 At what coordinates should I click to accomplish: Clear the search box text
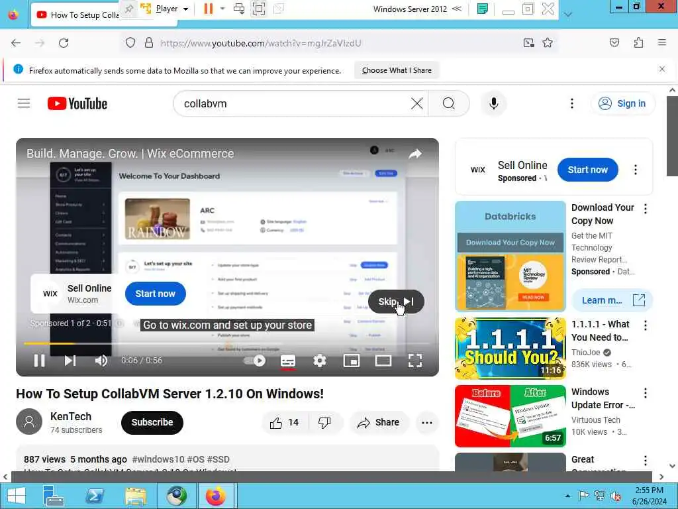(x=417, y=103)
